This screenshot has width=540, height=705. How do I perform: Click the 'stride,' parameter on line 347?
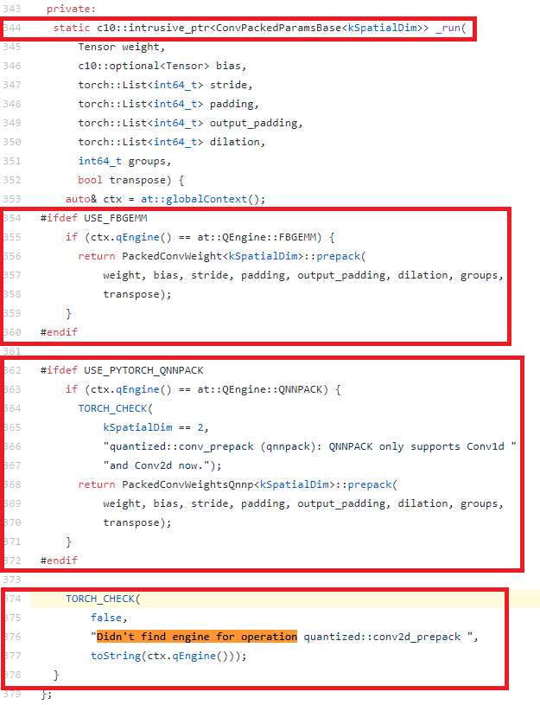point(232,85)
